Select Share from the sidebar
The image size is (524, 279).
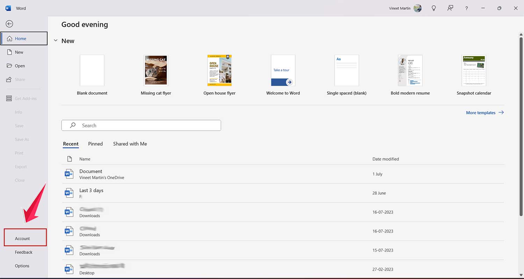coord(19,79)
